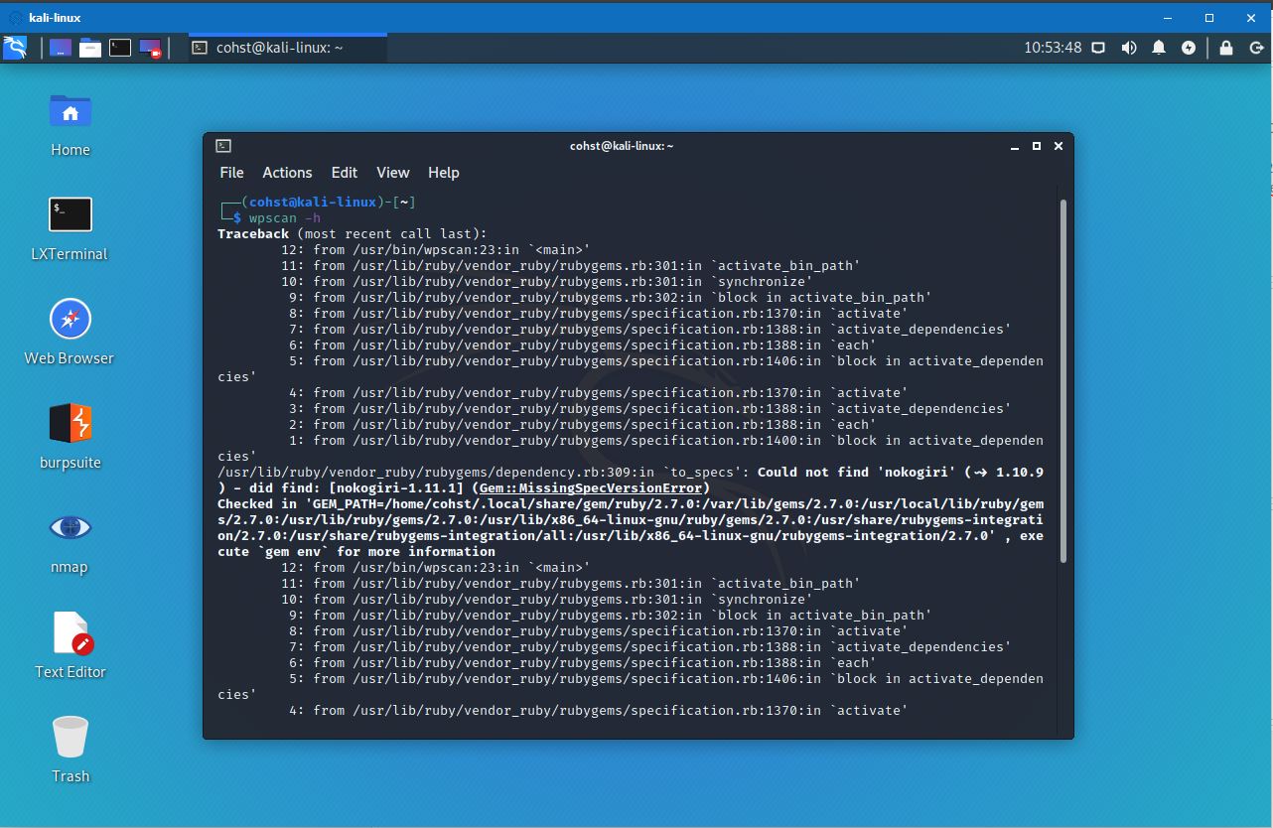The width and height of the screenshot is (1273, 828).
Task: Open the volume control in the panel
Action: coord(1129,48)
